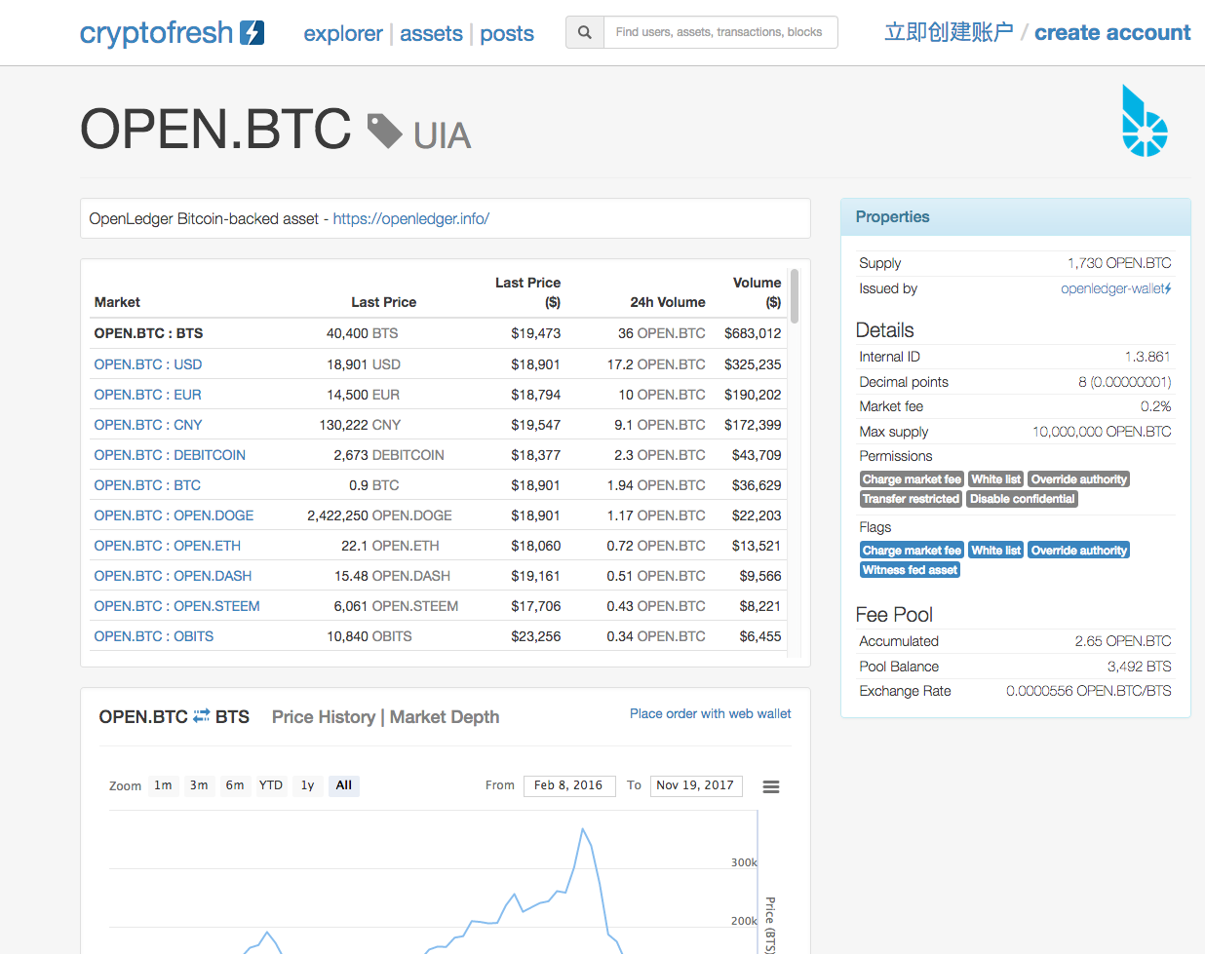Click the $683,012 volume cell
Viewport: 1205px width, 954px height.
tap(753, 333)
